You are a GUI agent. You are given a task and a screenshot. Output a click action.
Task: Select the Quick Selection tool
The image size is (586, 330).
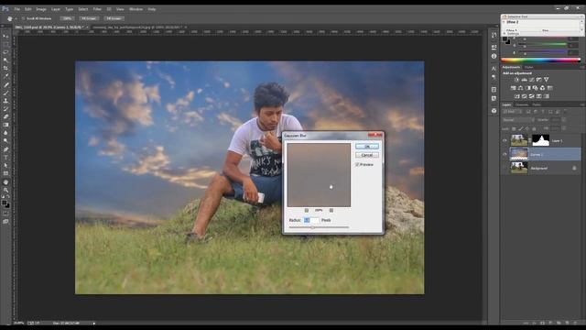[5, 60]
